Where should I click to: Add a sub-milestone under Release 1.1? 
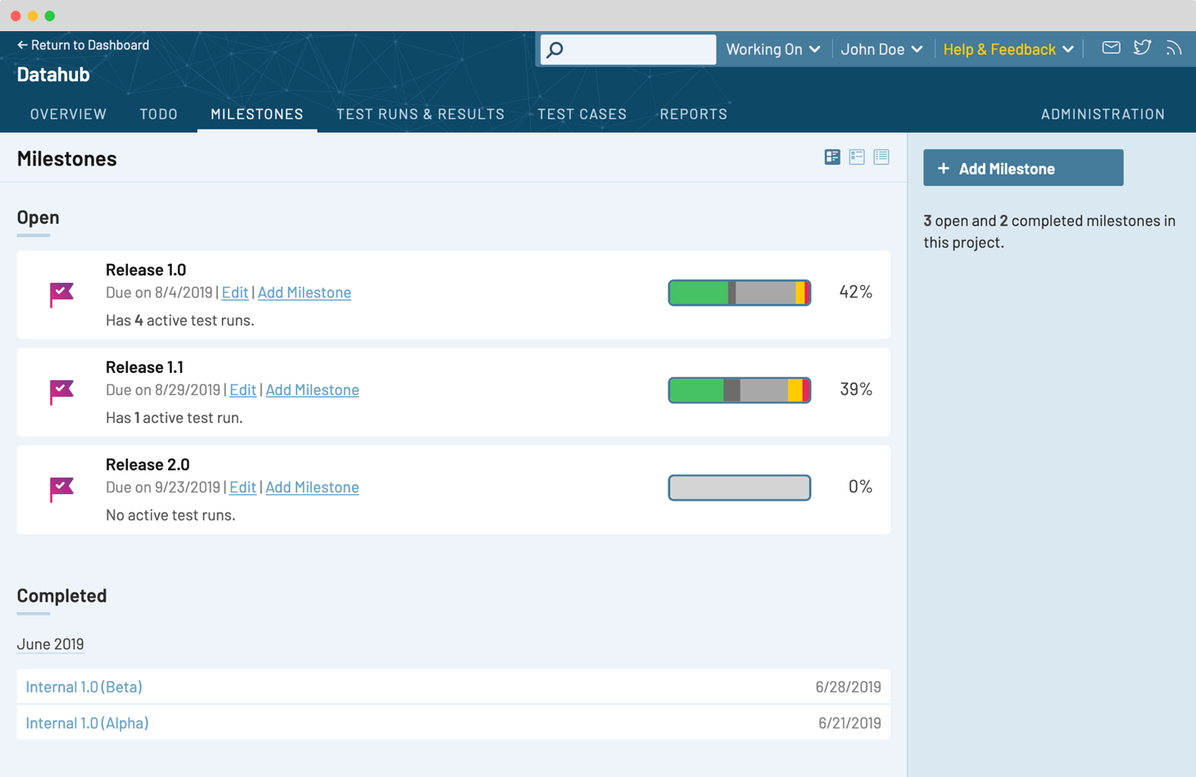pyautogui.click(x=312, y=390)
